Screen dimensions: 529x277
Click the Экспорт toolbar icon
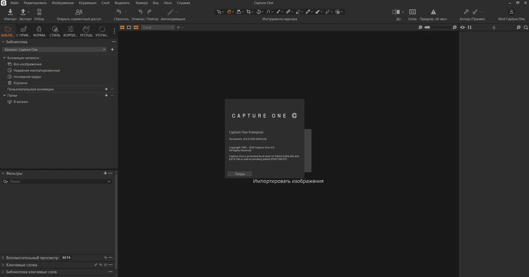[x=24, y=12]
